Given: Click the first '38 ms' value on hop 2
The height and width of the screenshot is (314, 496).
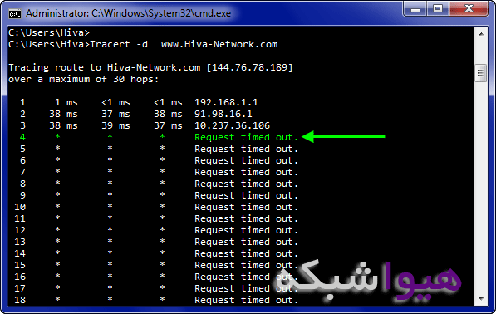Looking at the screenshot, I should (63, 114).
